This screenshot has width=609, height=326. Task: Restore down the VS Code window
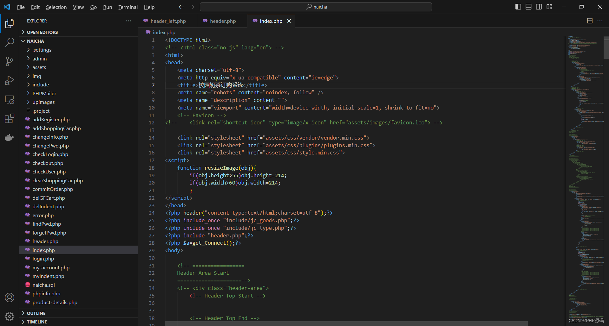click(x=581, y=7)
